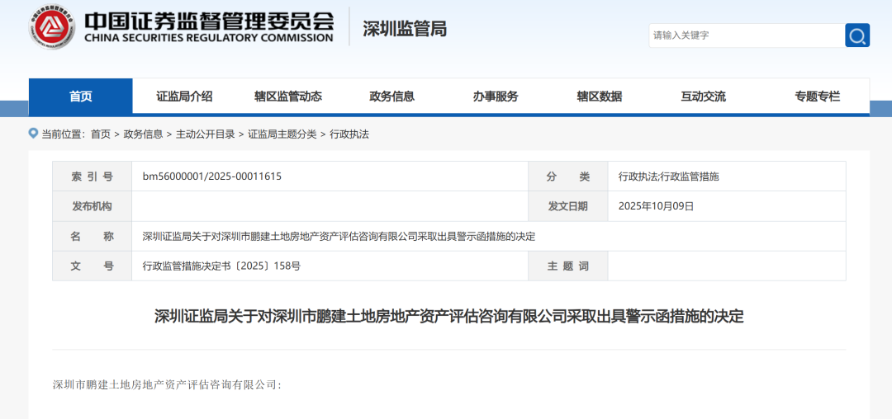Click the CSRC logo emblem

(52, 26)
